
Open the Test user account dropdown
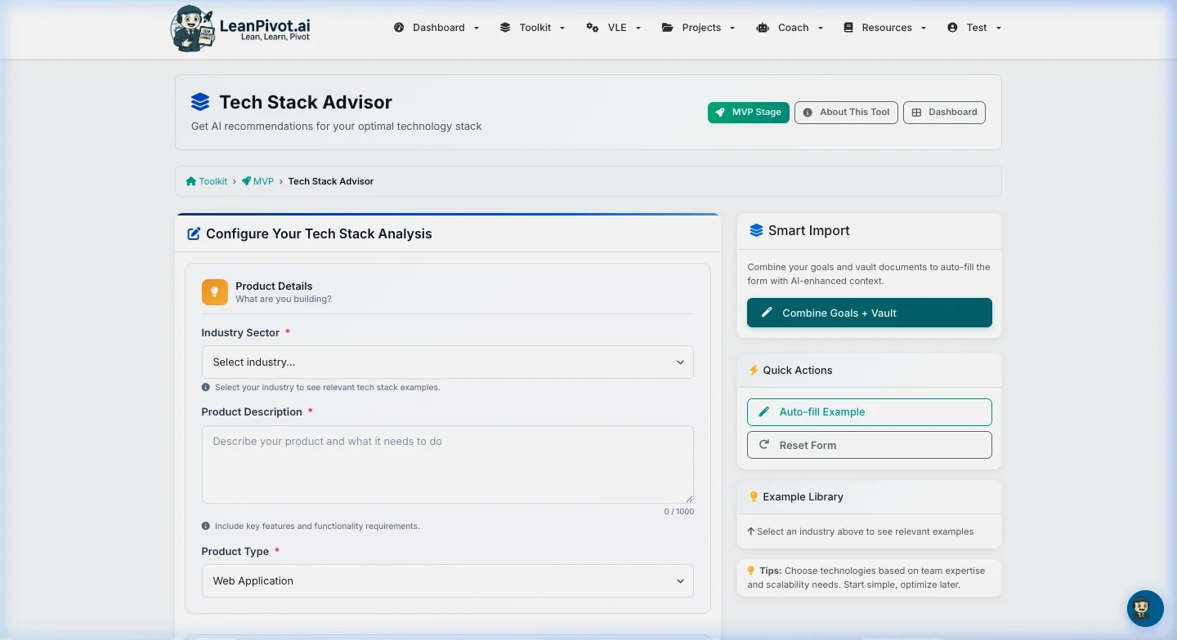974,28
